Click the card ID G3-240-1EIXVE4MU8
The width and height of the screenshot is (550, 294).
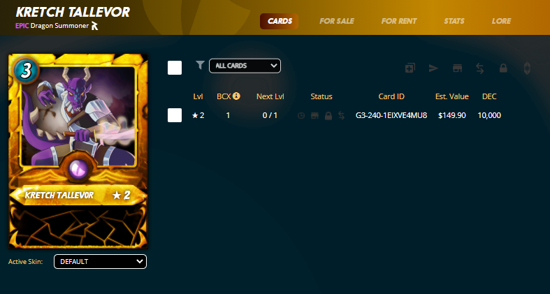(391, 115)
